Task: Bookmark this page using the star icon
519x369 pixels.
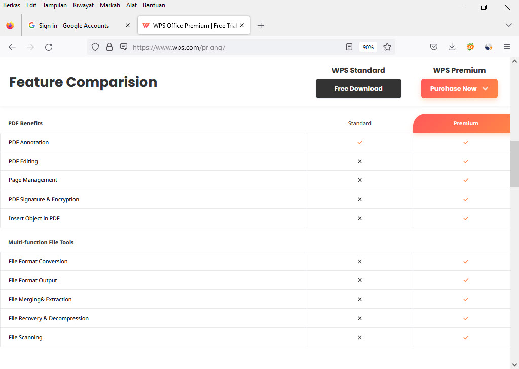Action: coord(387,47)
